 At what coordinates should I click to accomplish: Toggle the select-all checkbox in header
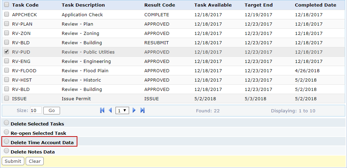tap(7, 5)
